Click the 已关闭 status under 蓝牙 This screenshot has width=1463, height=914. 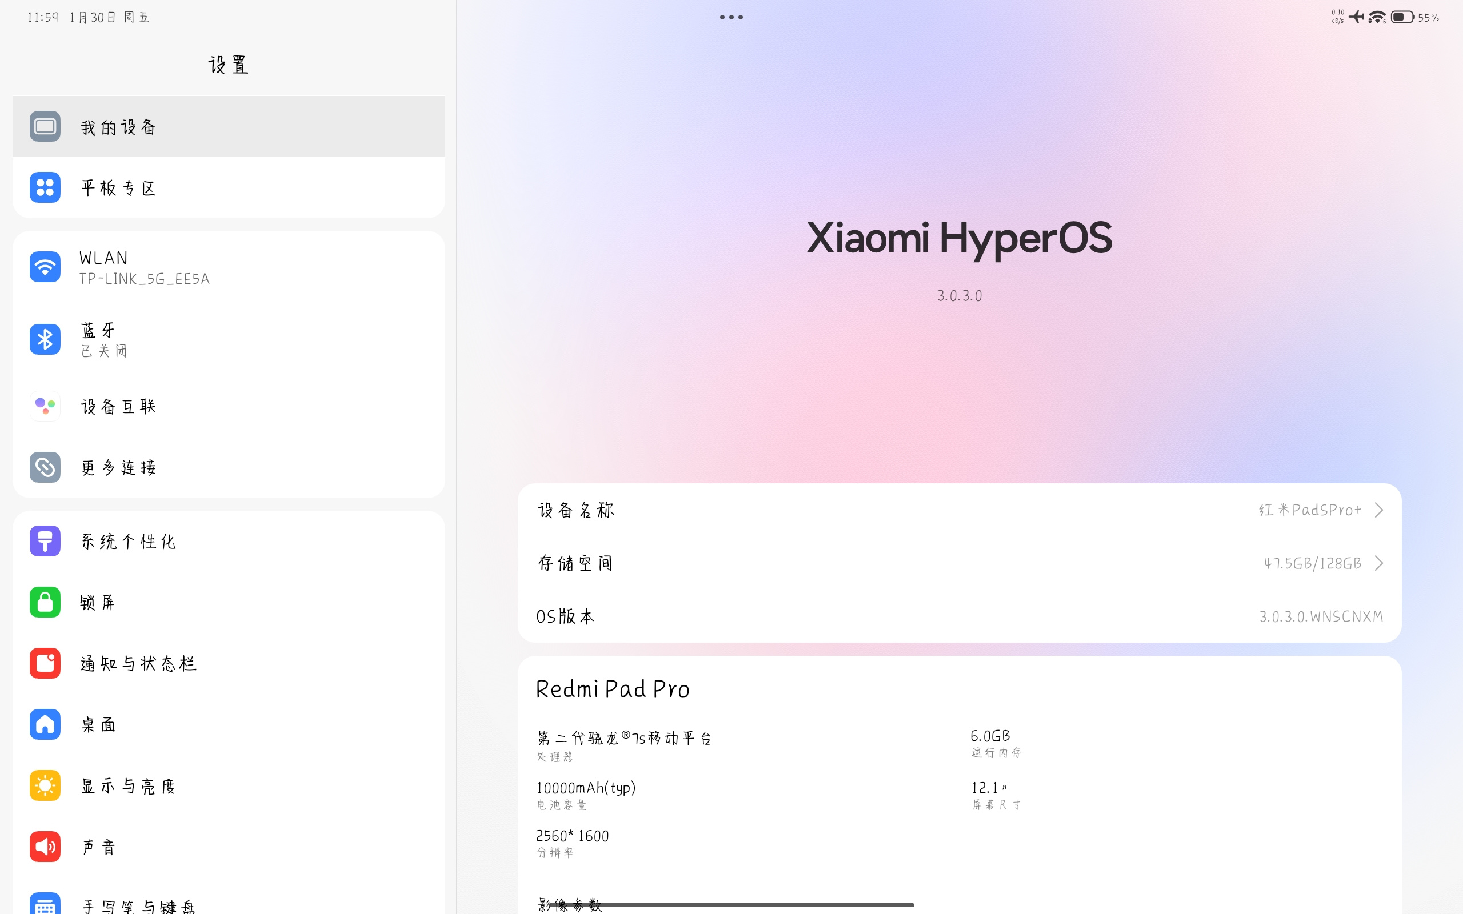tap(104, 351)
